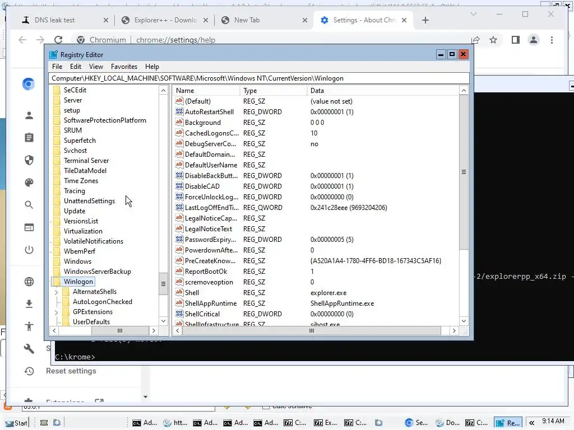The width and height of the screenshot is (574, 430).
Task: Open Search engine magnifier icon in sidebar
Action: click(29, 205)
